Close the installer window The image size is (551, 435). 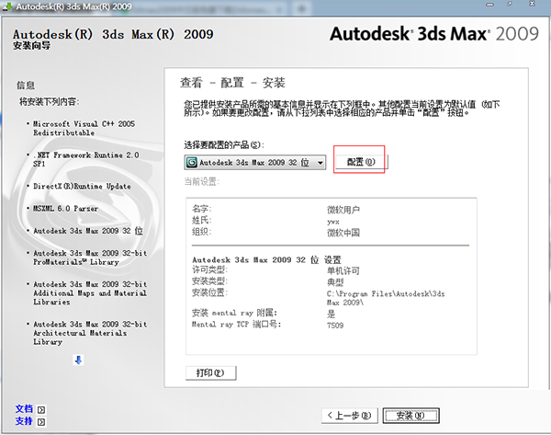(x=532, y=4)
